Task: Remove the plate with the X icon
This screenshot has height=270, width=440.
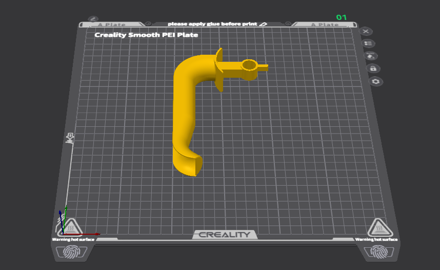Action: click(x=366, y=31)
